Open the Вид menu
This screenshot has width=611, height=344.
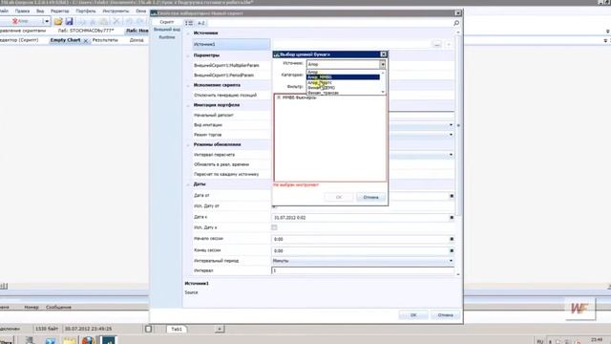[x=40, y=11]
